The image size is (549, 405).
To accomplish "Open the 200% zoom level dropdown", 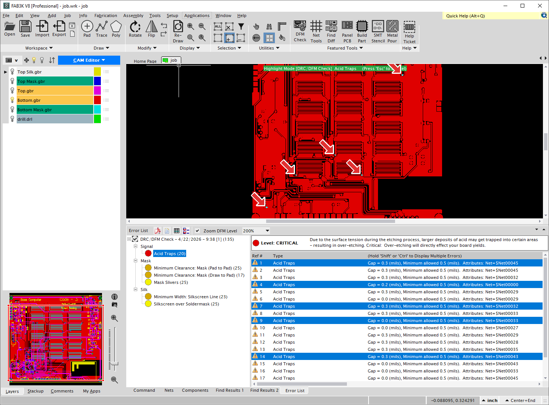I will point(267,231).
